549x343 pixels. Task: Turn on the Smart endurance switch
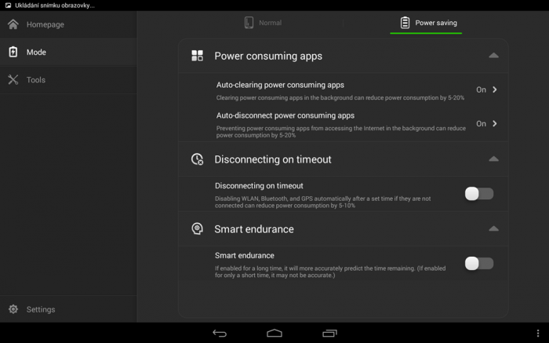click(x=478, y=264)
